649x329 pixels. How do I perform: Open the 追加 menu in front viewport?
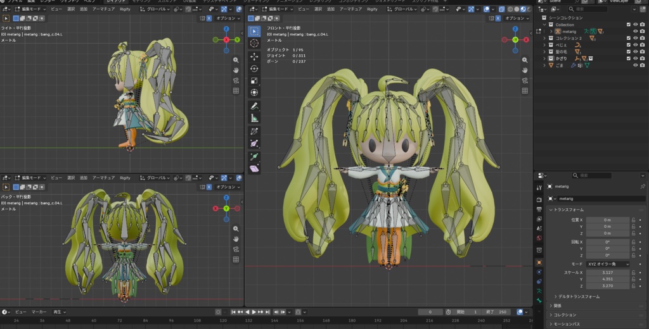[331, 9]
